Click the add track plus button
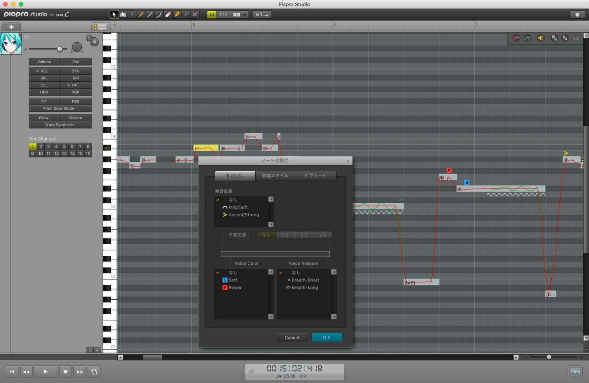The image size is (589, 383). [x=11, y=27]
